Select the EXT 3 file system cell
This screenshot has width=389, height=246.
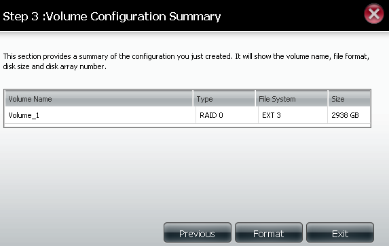point(293,115)
